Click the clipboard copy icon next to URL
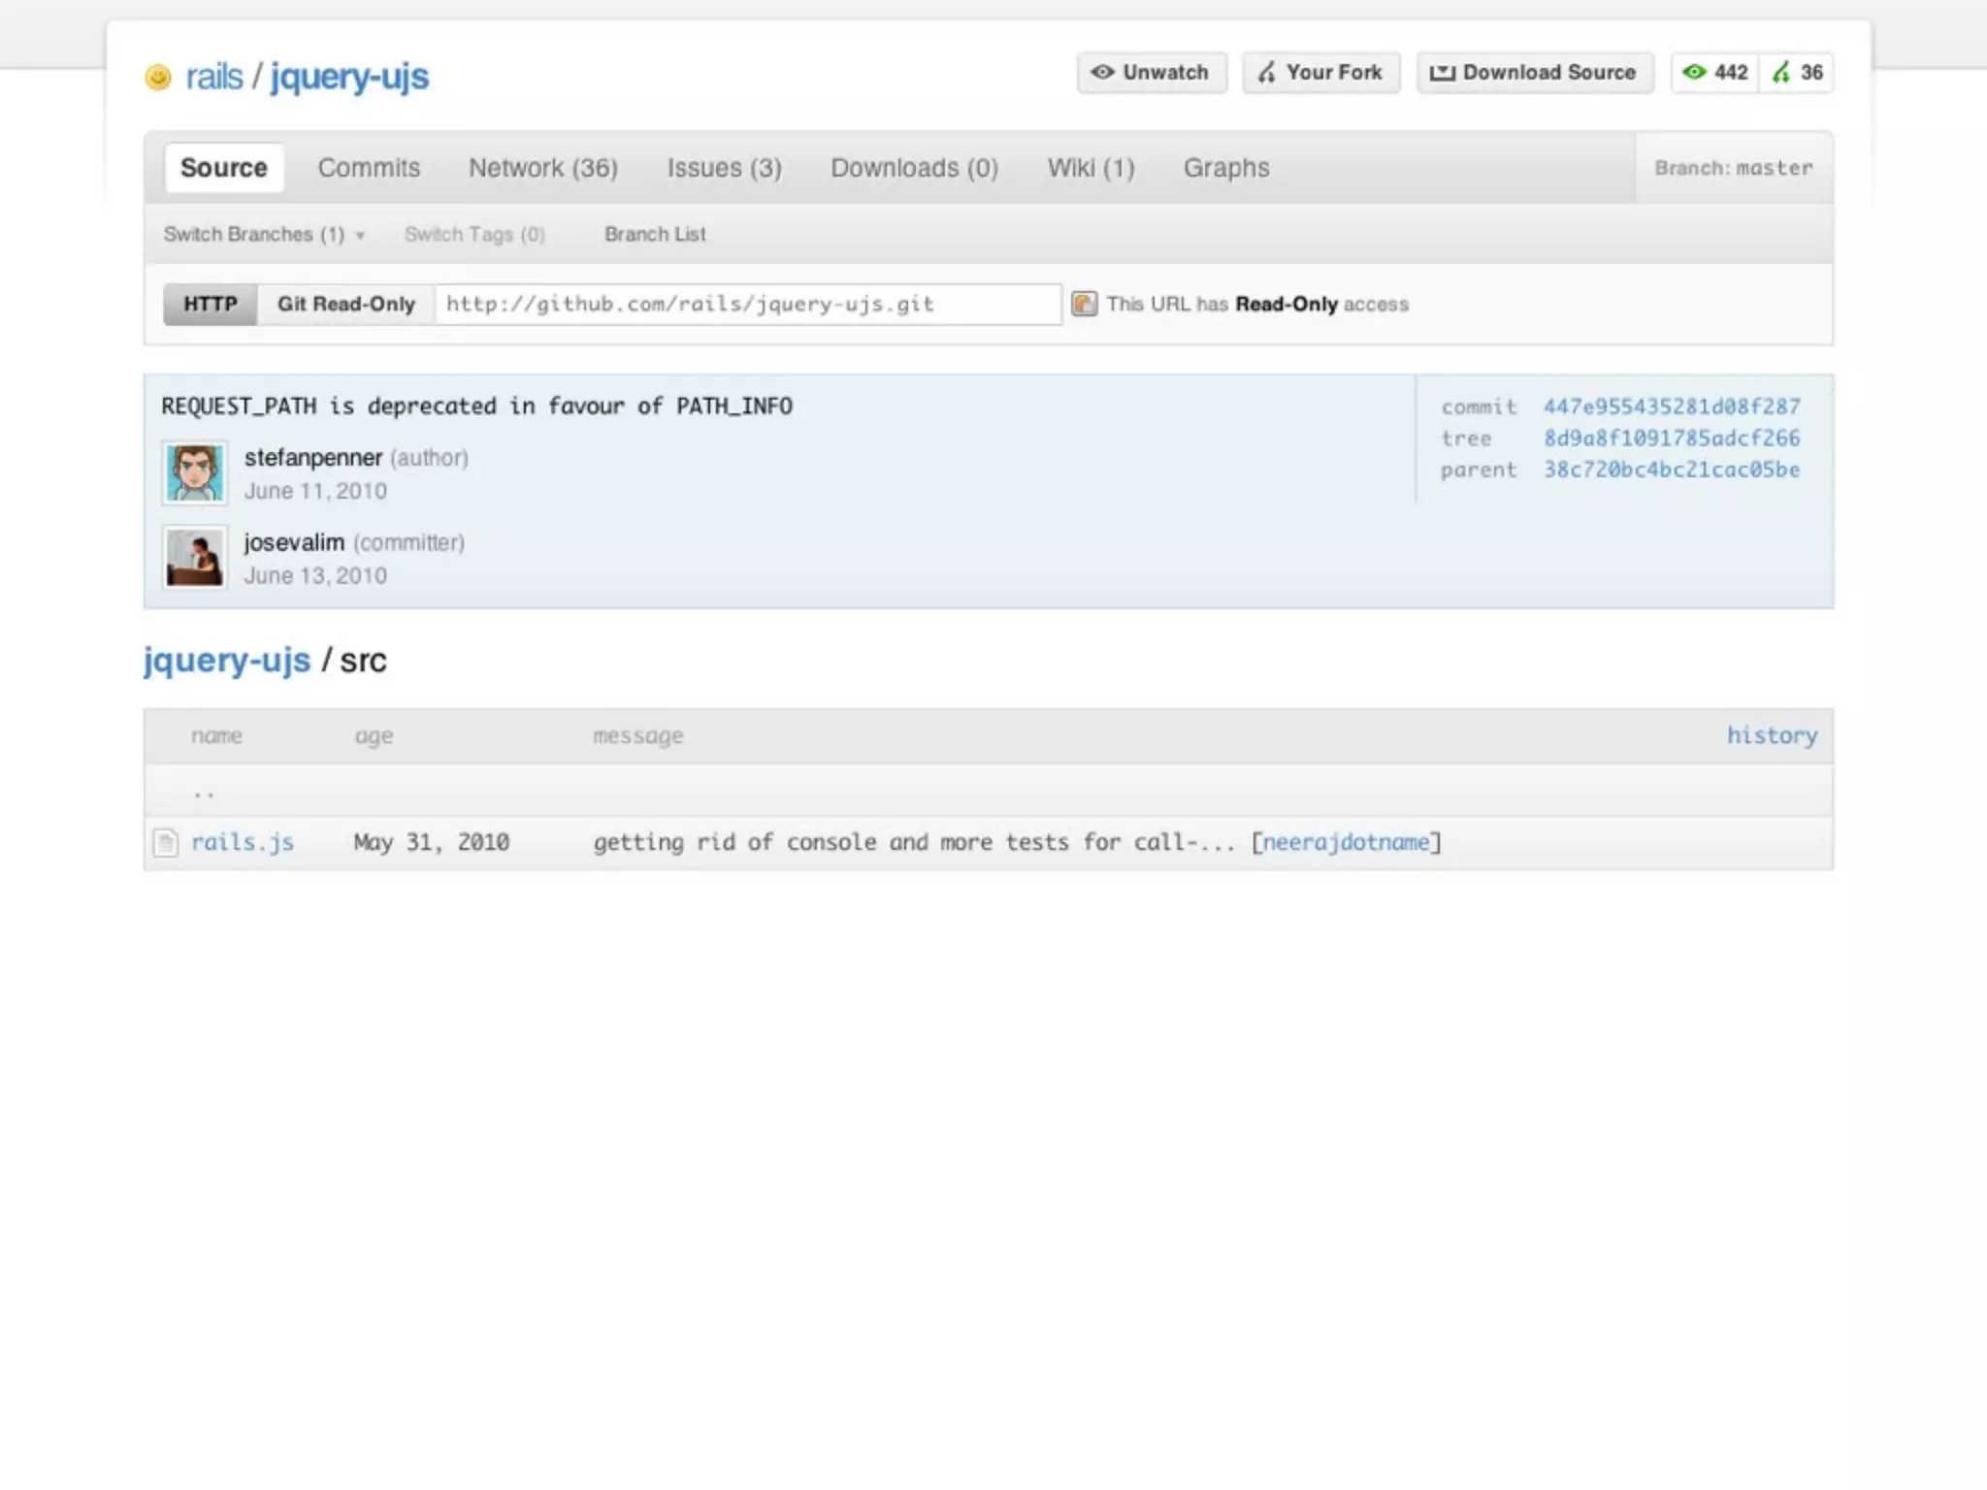This screenshot has width=1987, height=1490. tap(1084, 304)
